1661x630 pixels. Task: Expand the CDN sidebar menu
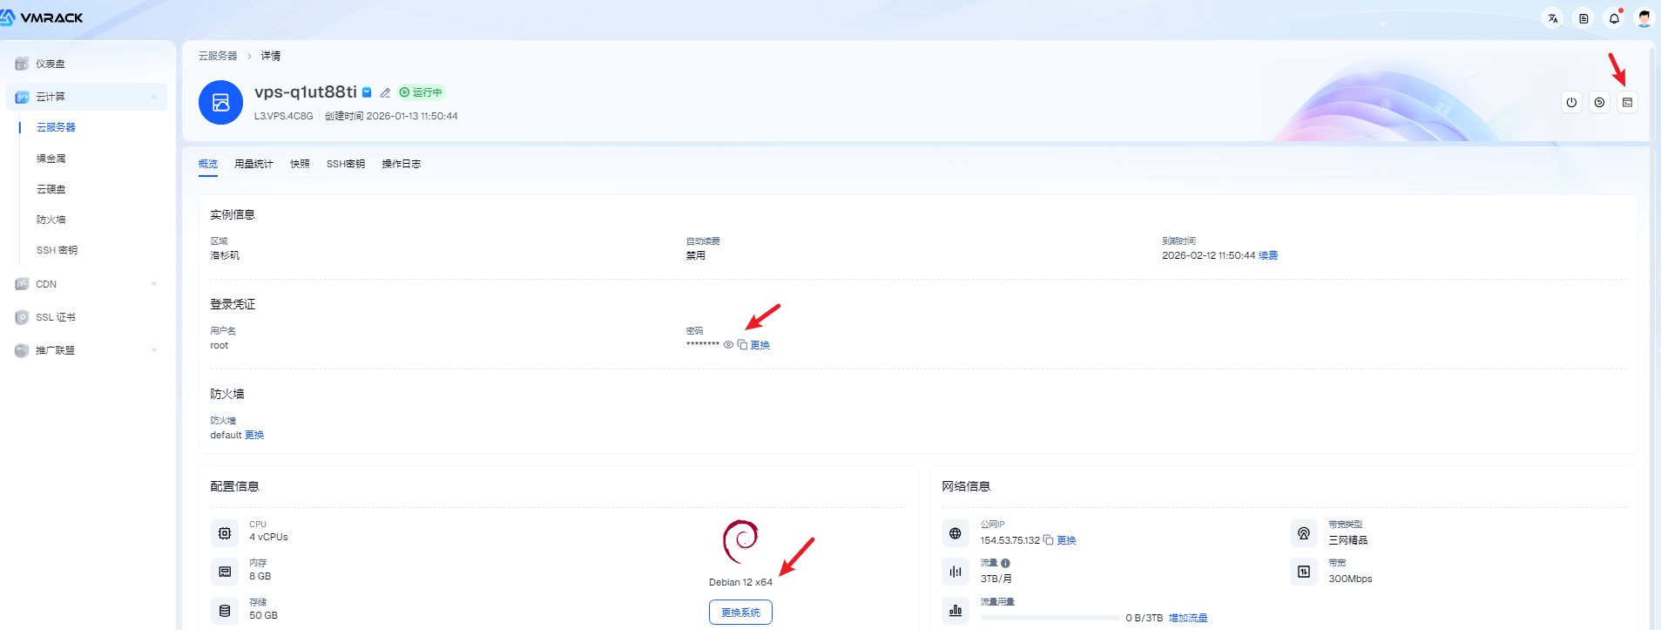[x=154, y=284]
